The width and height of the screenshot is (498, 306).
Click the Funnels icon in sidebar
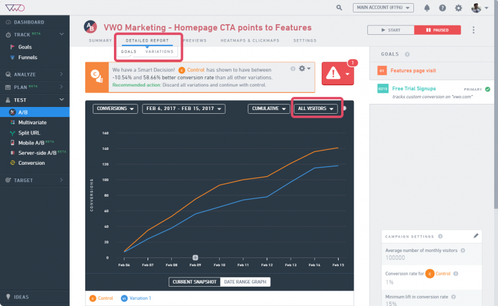12,57
